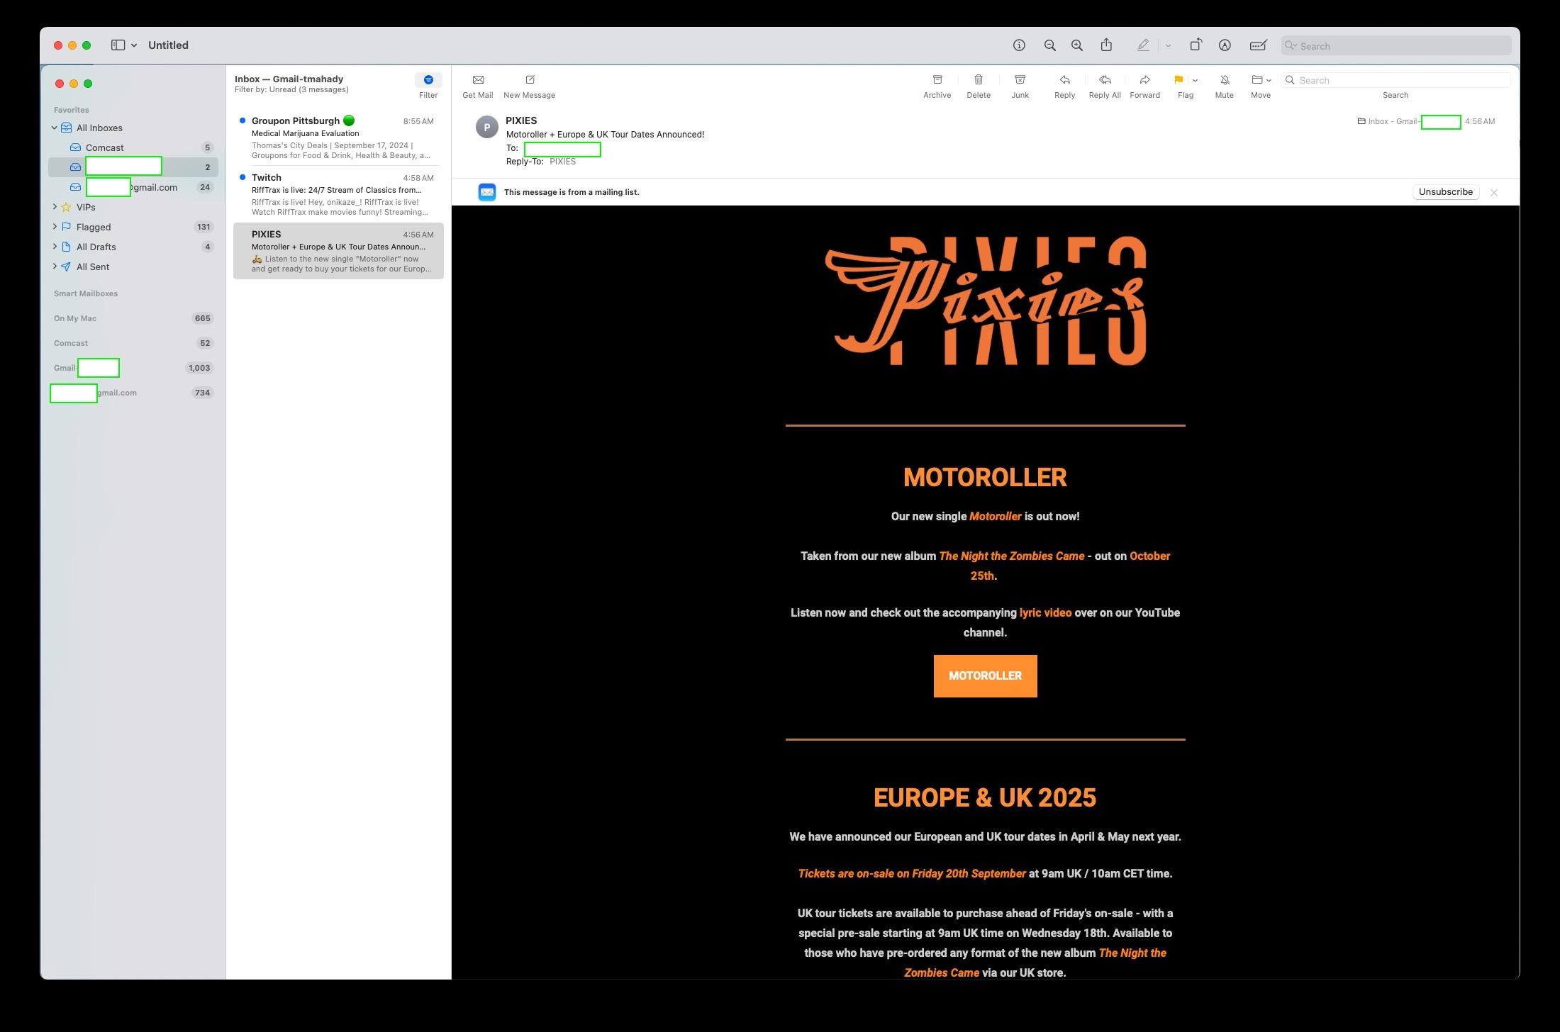
Task: Open highlight options dropdown arrow in Preview
Action: tap(1168, 45)
